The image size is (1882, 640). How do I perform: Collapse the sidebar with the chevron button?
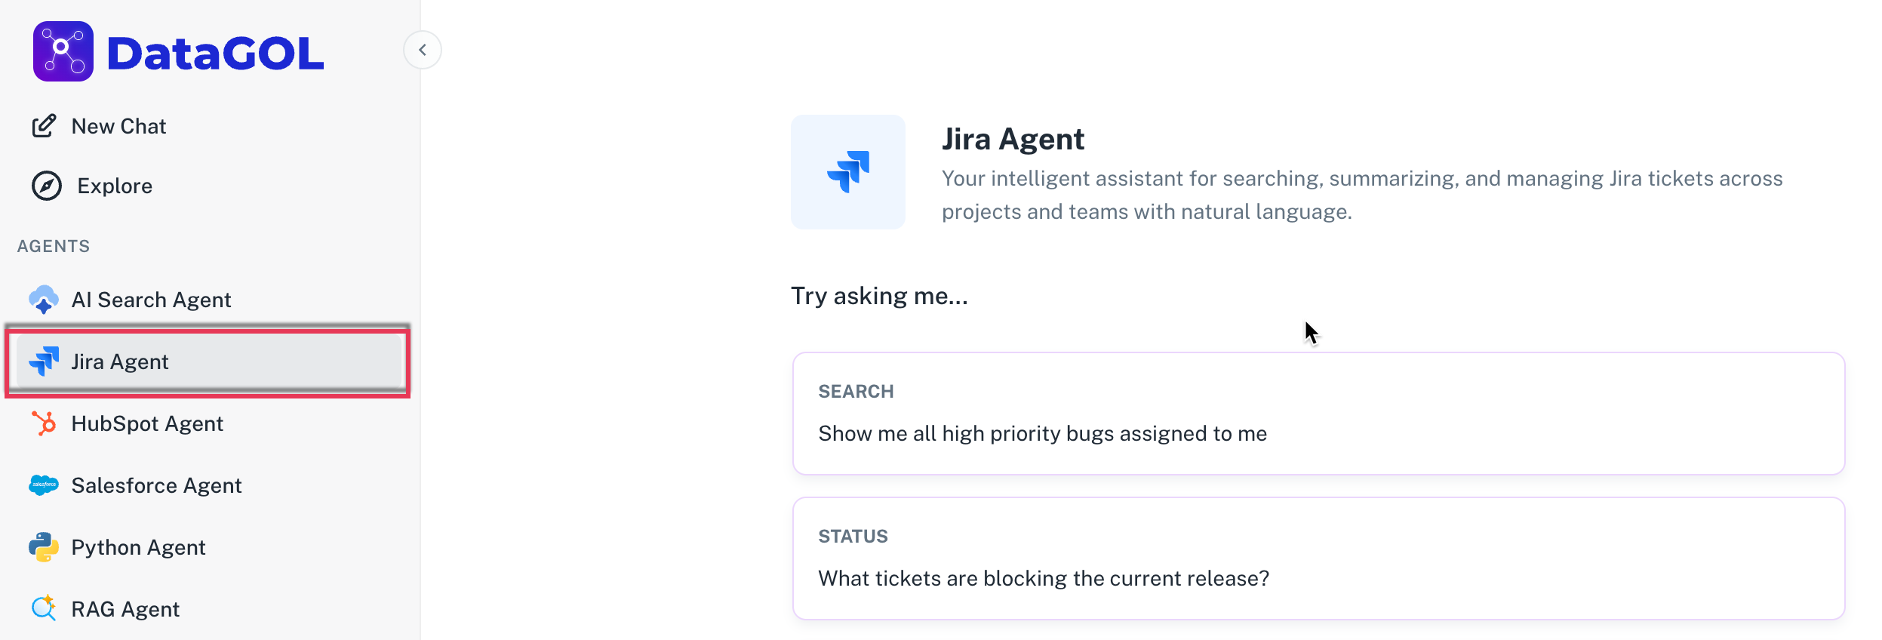click(x=423, y=50)
